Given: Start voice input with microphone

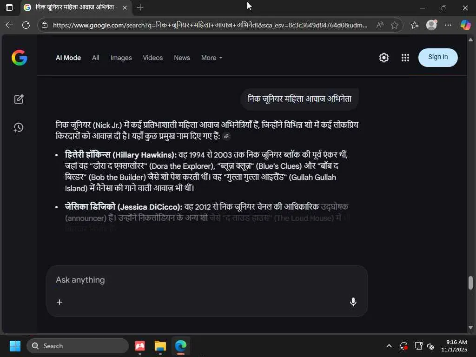Looking at the screenshot, I should tap(353, 302).
